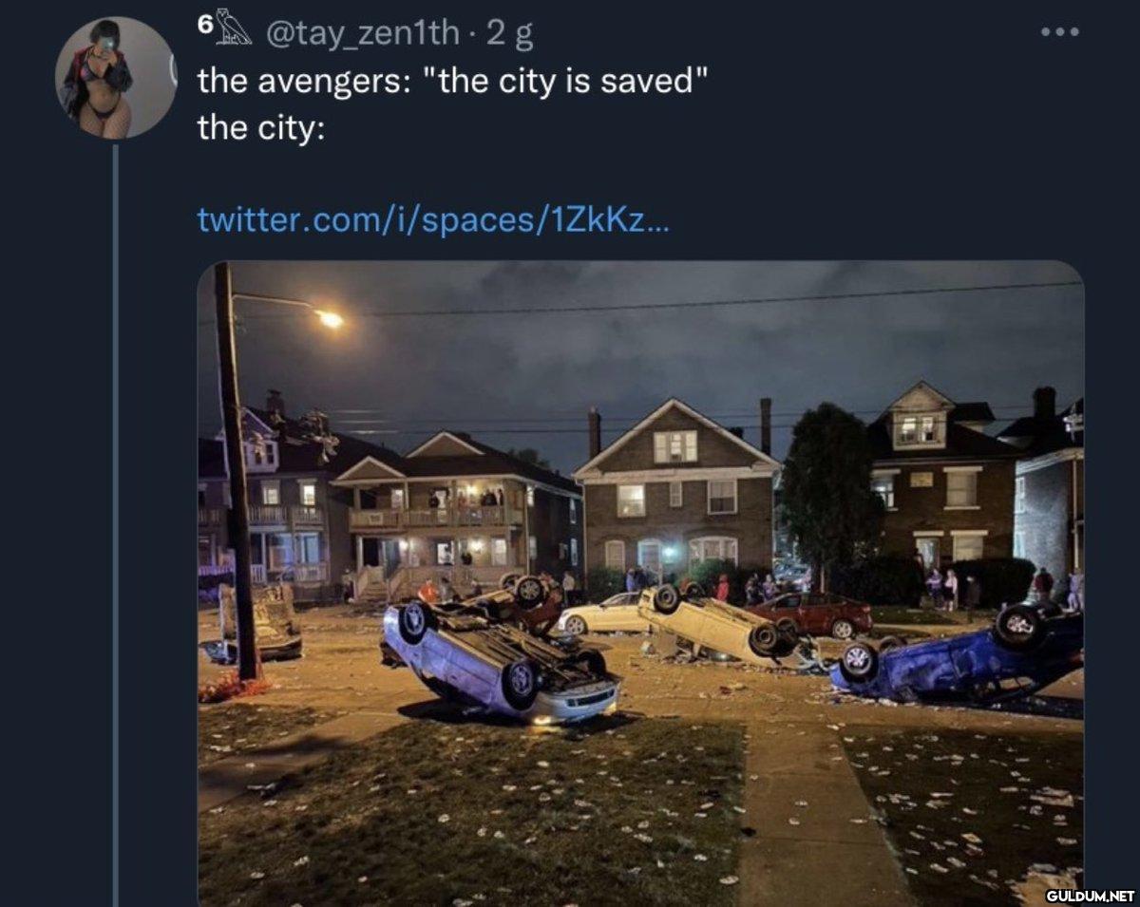Click the "2 g" tweet timestamp
1140x907 pixels.
pos(510,35)
